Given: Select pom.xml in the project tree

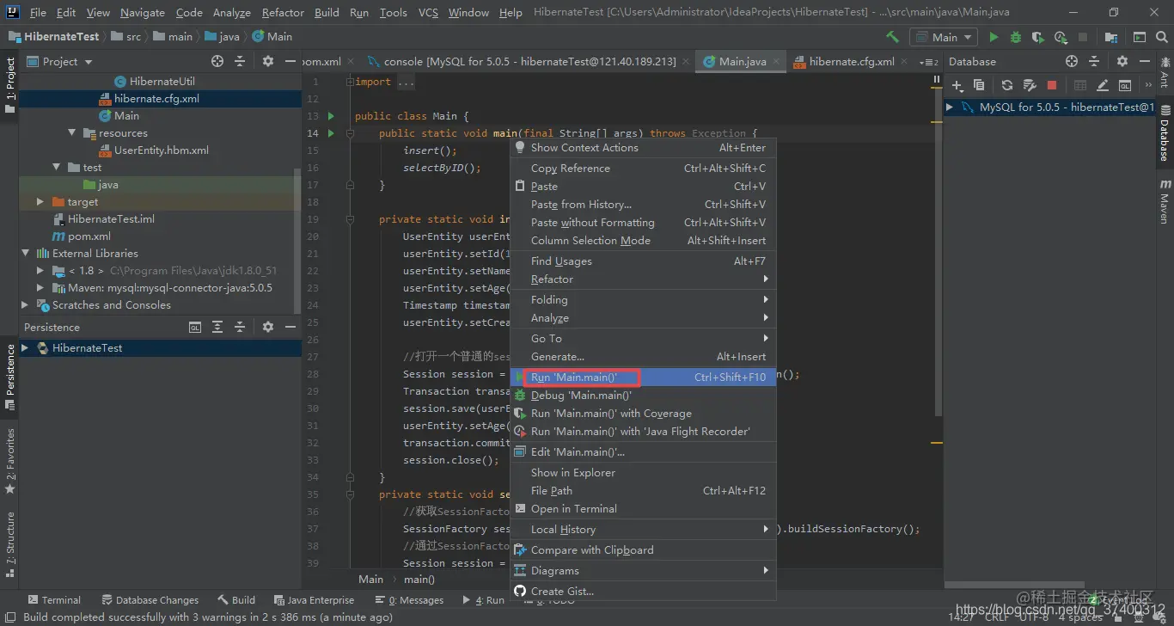Looking at the screenshot, I should pyautogui.click(x=82, y=236).
